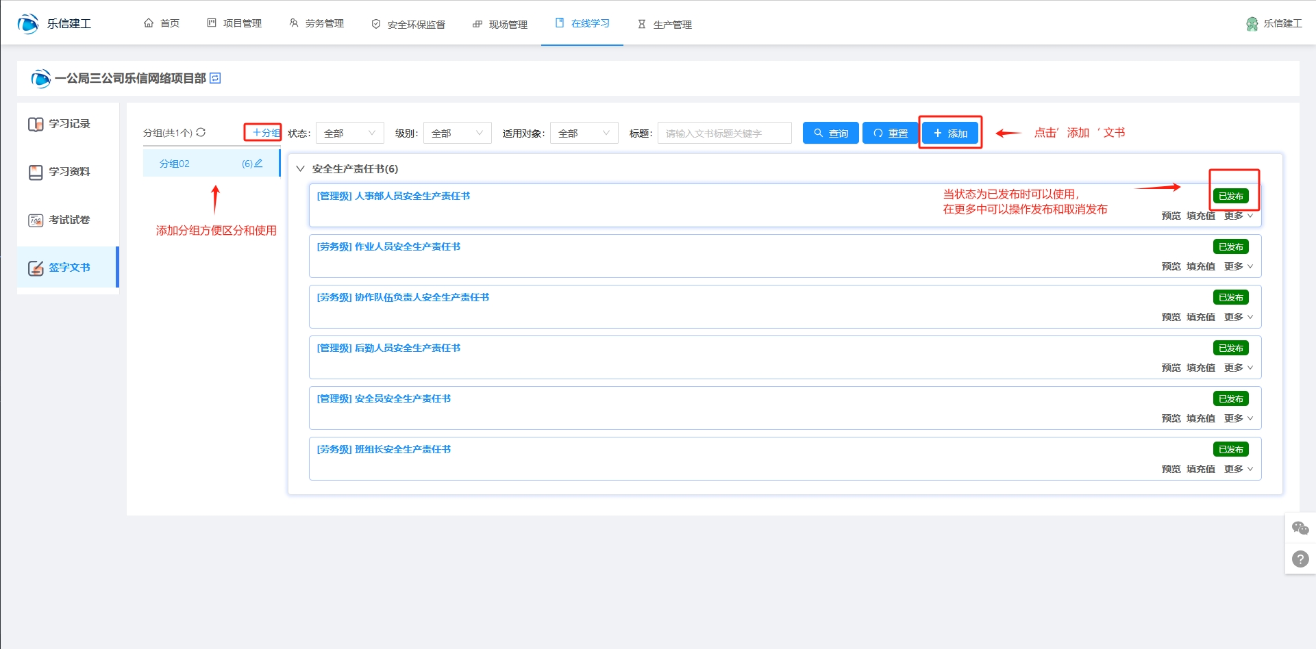The image size is (1316, 649).
Task: Open the WeChat floating icon
Action: [1300, 528]
